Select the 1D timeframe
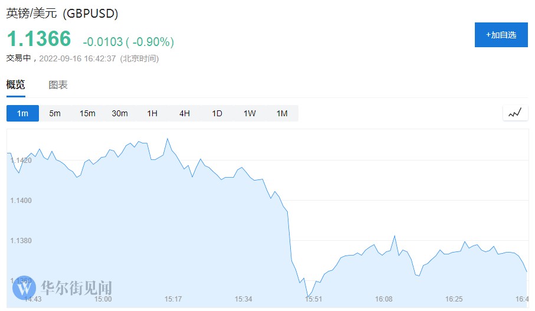535x311 pixels. pos(217,113)
